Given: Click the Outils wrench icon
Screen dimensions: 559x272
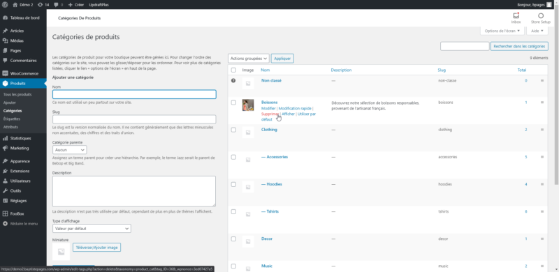Looking at the screenshot, I should [5, 191].
